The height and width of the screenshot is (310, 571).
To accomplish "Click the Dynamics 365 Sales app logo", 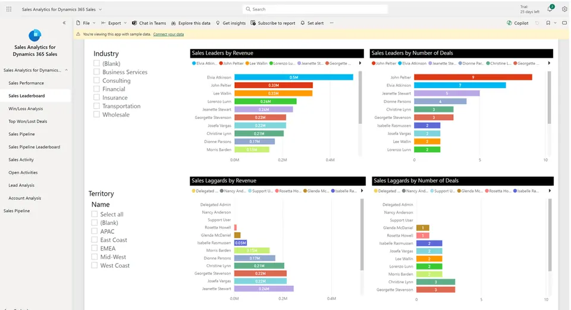I will (x=35, y=35).
